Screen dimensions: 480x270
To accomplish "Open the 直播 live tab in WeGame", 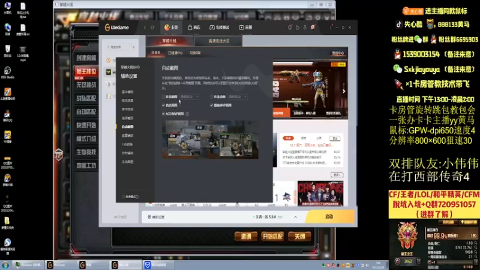I will (245, 28).
